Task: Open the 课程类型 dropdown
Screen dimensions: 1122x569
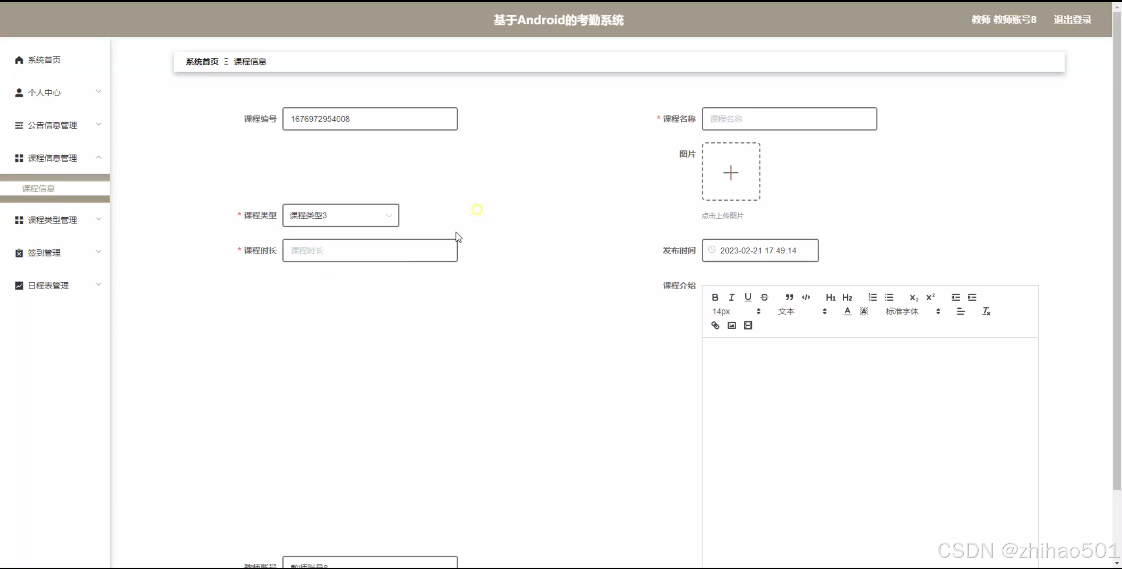Action: (341, 215)
